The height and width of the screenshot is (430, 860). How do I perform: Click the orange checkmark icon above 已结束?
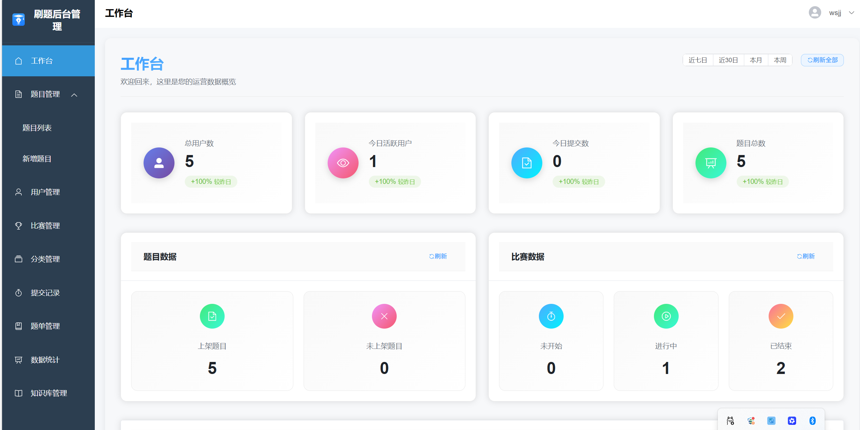(x=781, y=316)
